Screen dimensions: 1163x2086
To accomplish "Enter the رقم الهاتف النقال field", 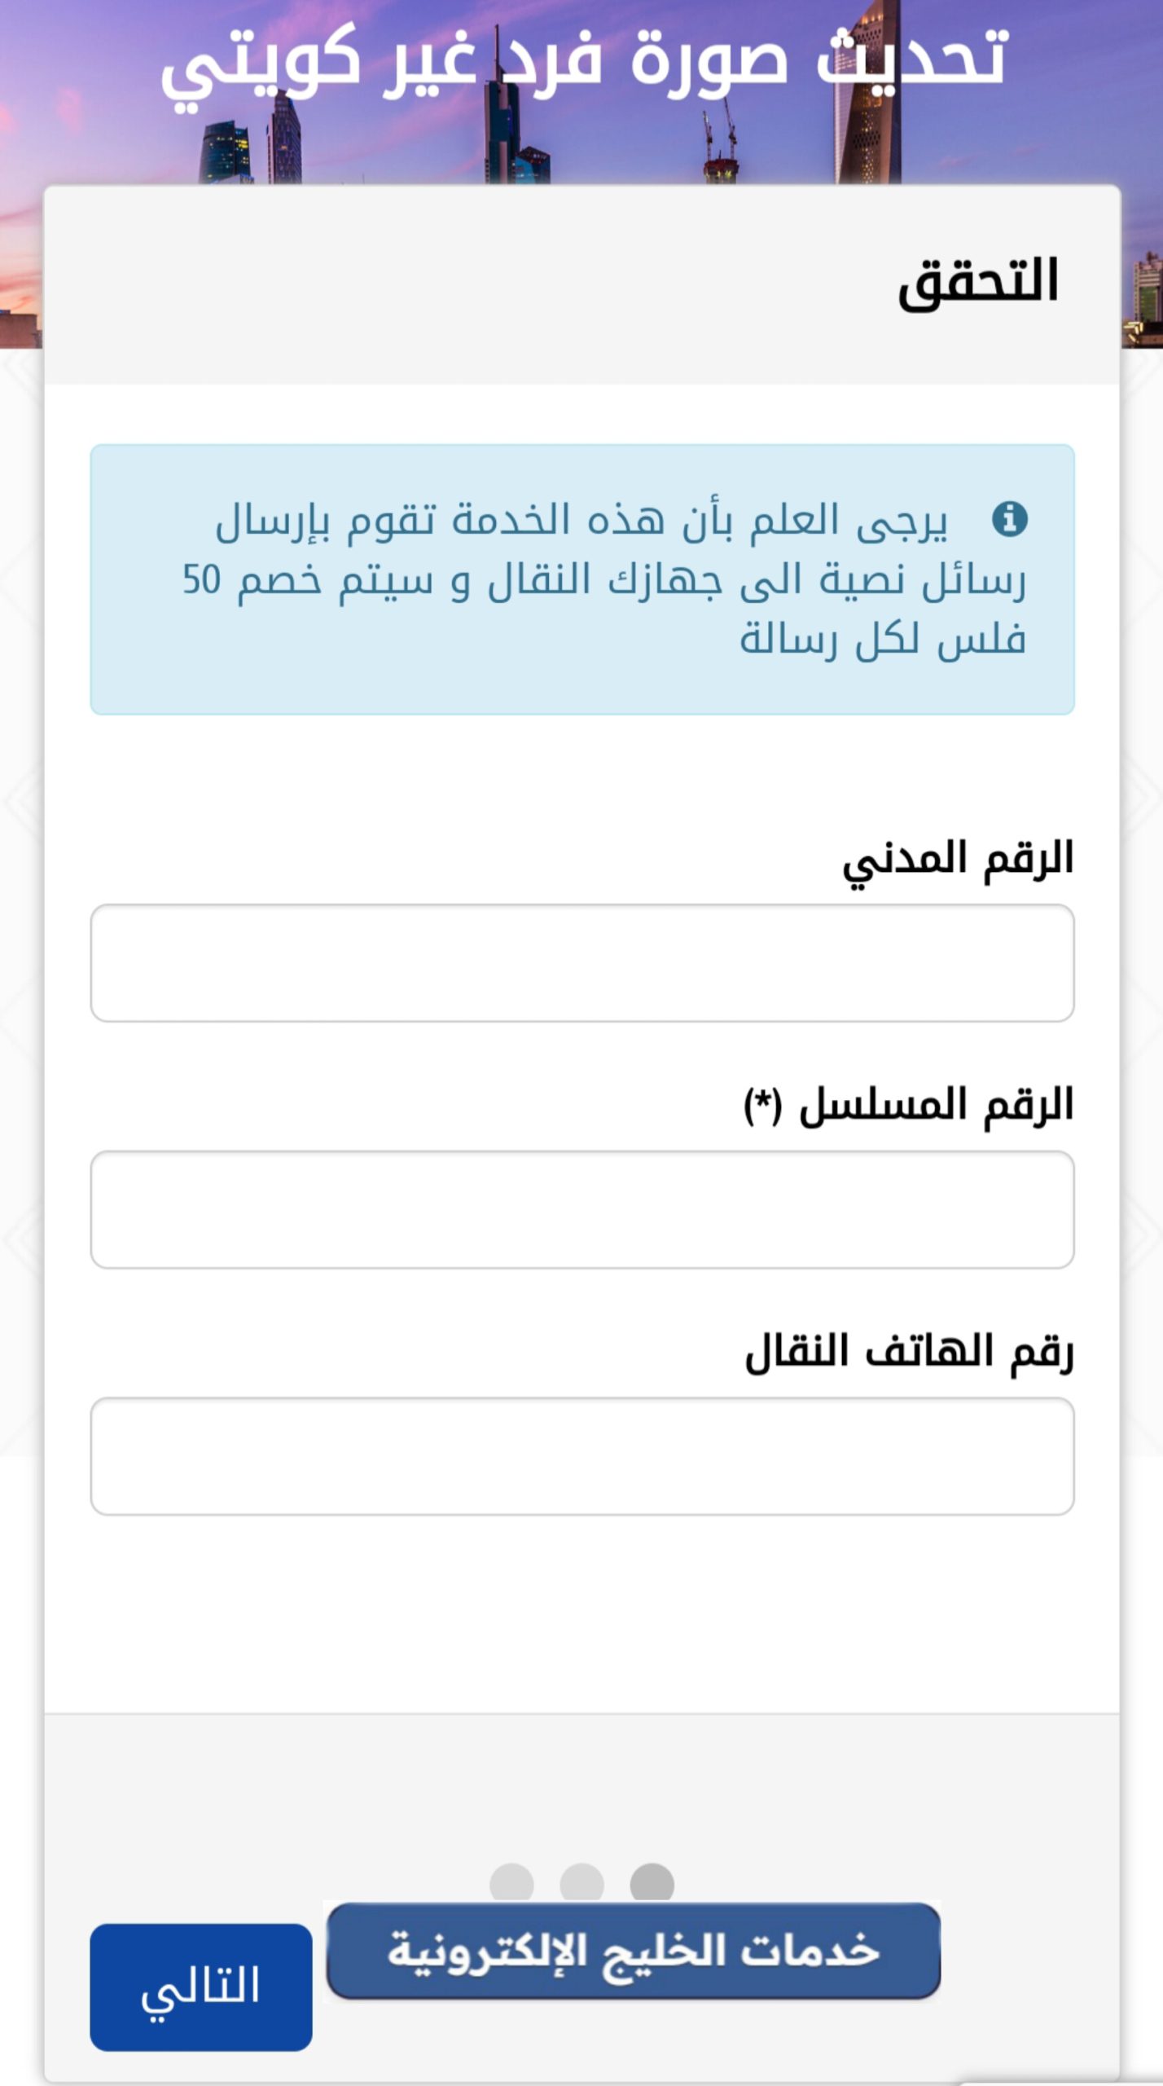I will coord(581,1456).
